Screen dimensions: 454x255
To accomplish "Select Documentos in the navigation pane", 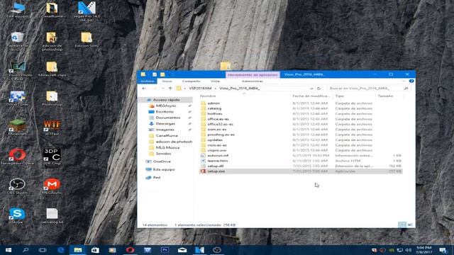I will [168, 118].
